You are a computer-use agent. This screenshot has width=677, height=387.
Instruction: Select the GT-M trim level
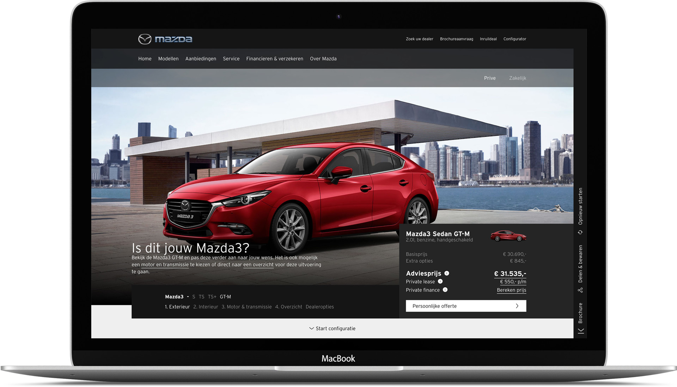coord(225,297)
